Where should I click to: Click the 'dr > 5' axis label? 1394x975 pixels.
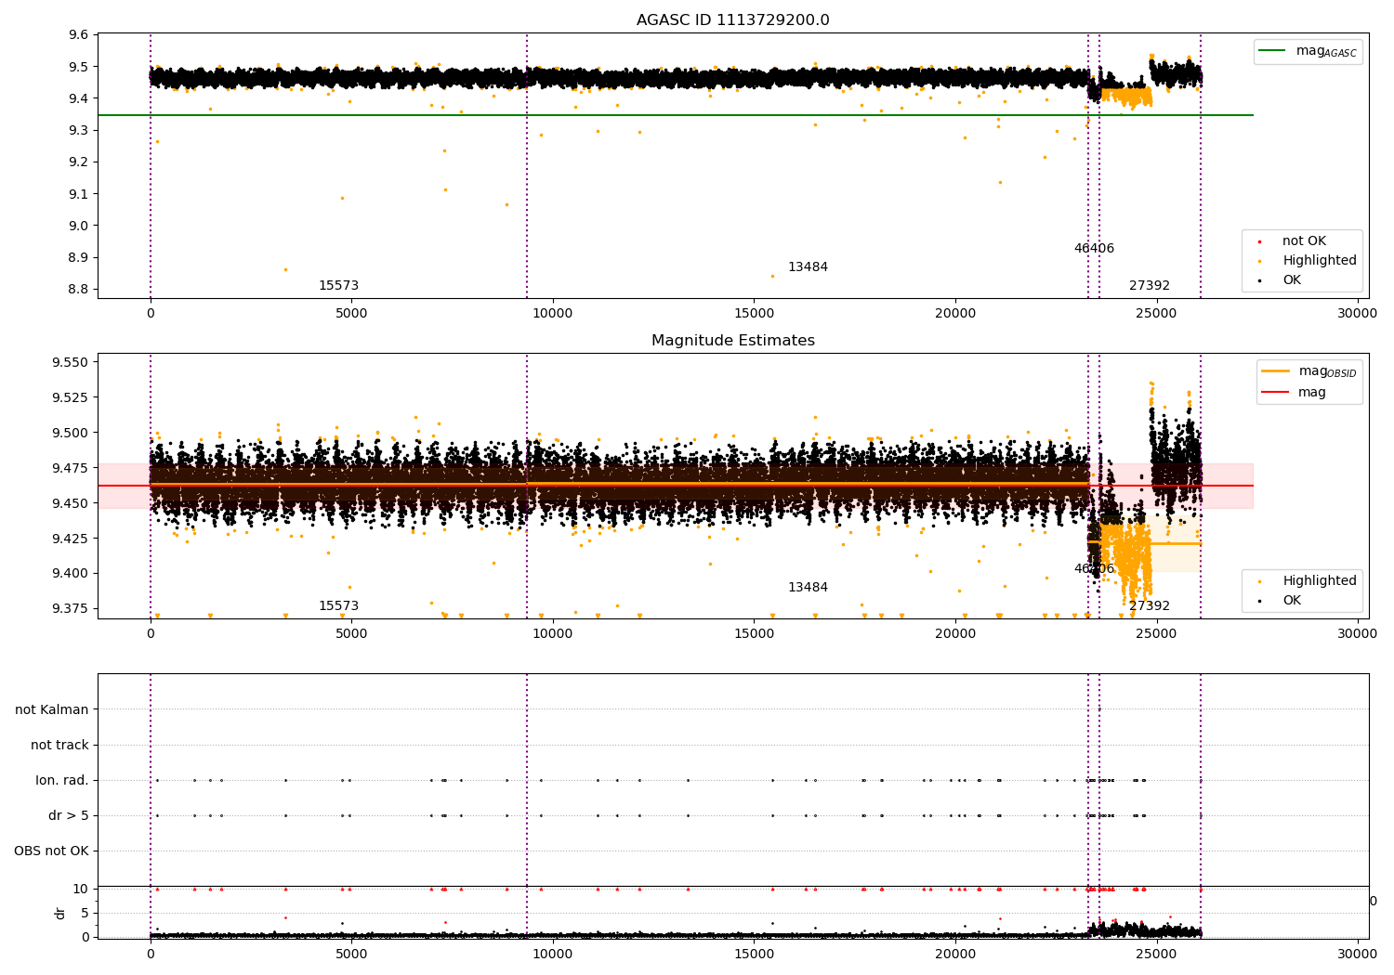pos(69,816)
